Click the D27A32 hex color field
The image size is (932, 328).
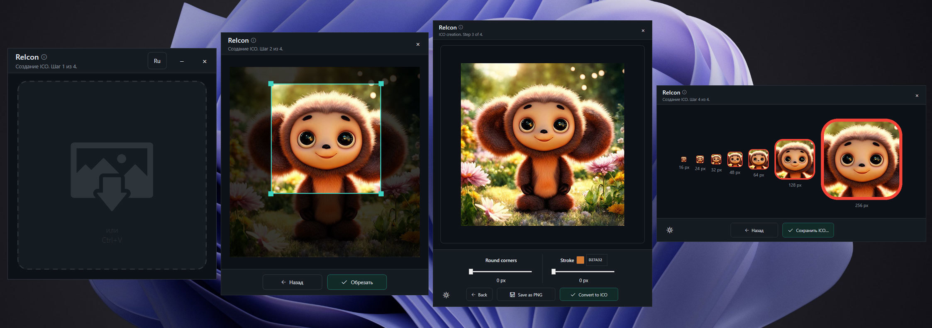click(596, 260)
